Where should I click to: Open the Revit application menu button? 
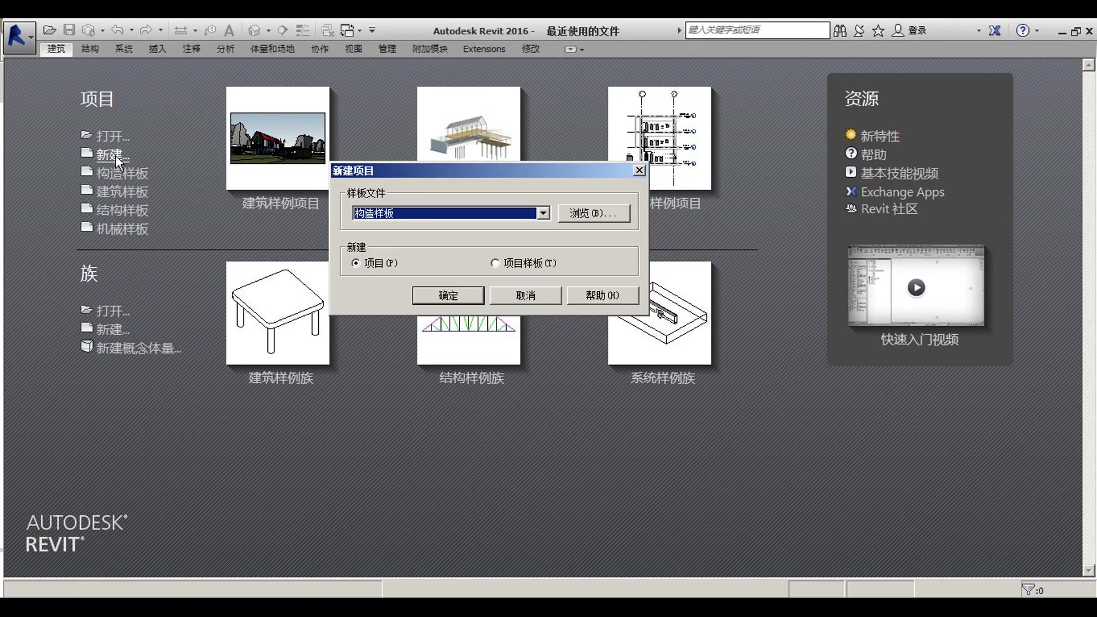[19, 38]
